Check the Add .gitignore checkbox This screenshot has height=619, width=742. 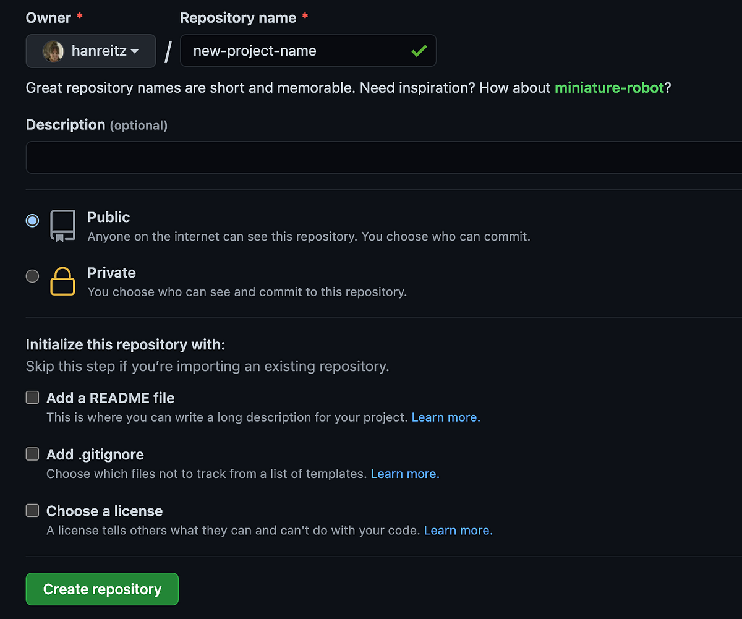click(x=32, y=454)
